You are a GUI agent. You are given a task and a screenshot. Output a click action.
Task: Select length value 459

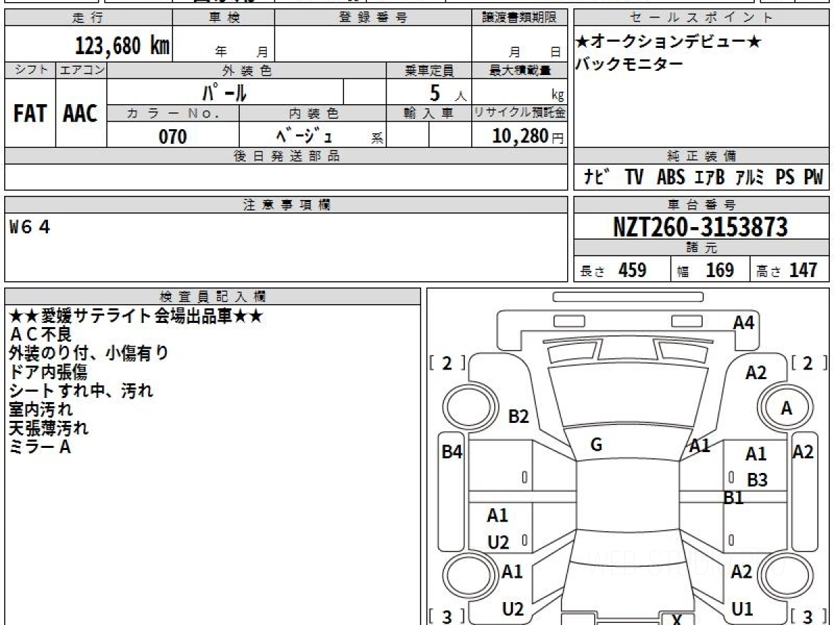coord(632,270)
